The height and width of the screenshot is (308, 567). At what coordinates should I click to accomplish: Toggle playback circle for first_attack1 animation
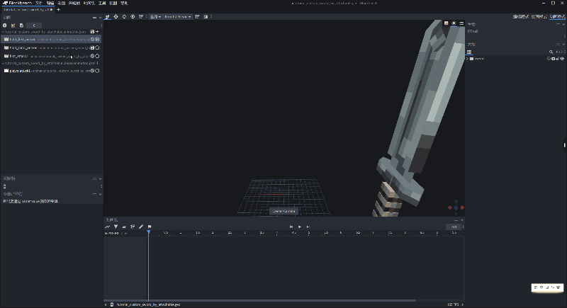tap(97, 56)
